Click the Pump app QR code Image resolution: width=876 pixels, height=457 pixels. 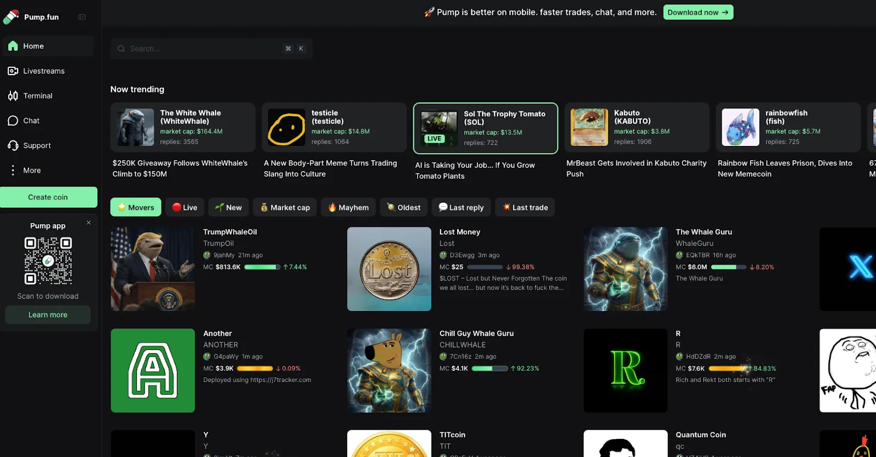tap(48, 260)
